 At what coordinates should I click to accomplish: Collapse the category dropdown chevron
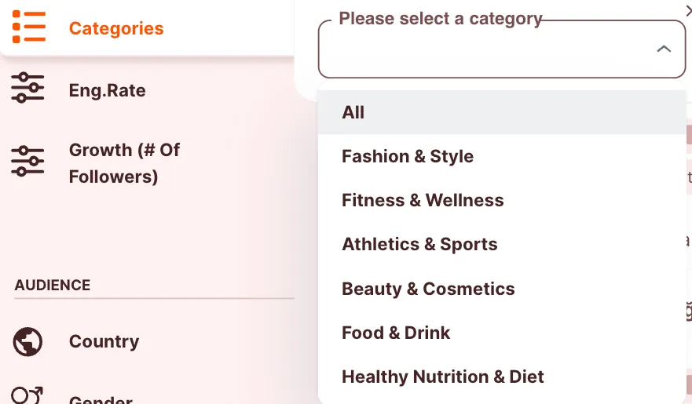pos(664,49)
